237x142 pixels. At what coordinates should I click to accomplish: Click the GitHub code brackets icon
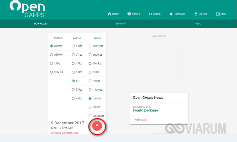(x=150, y=14)
